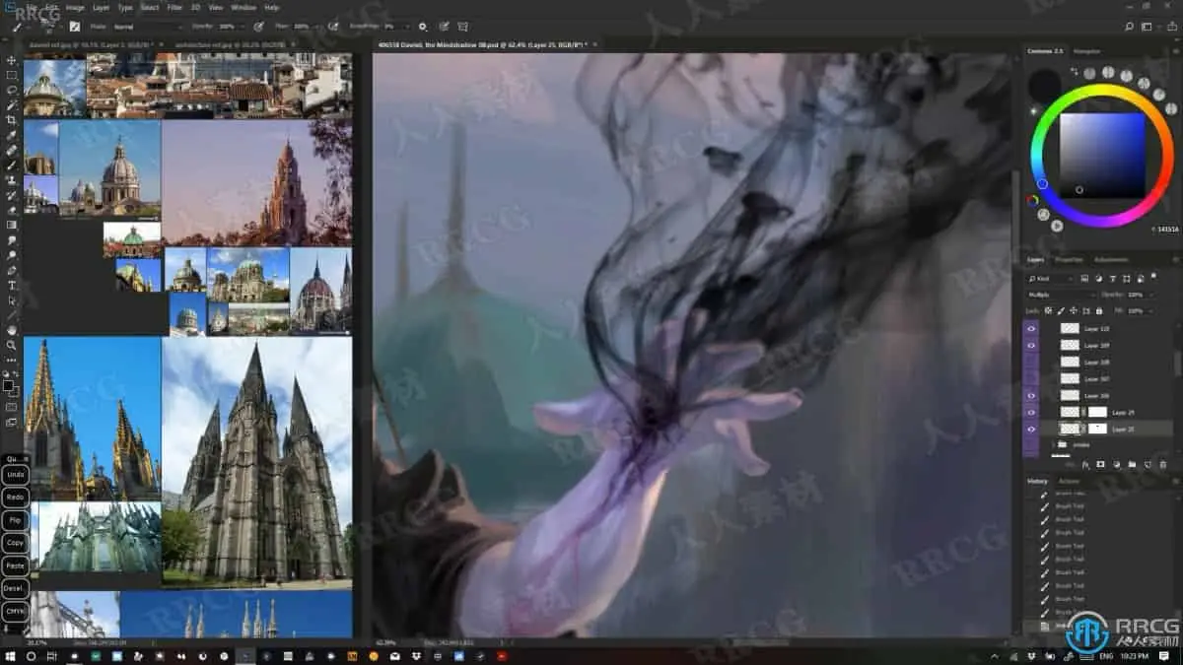
Task: Select the Clone Stamp tool
Action: click(x=12, y=180)
